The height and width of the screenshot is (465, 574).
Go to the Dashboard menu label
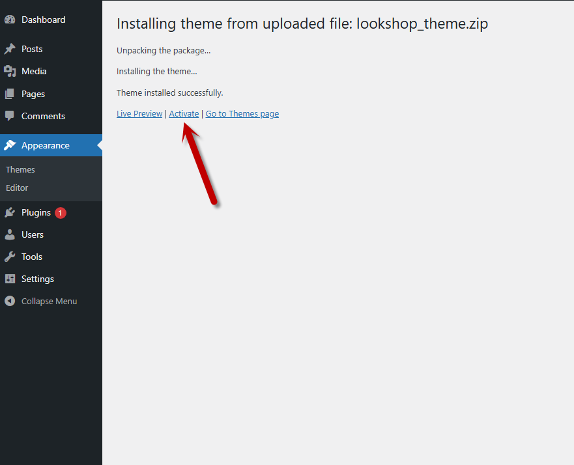[x=43, y=20]
